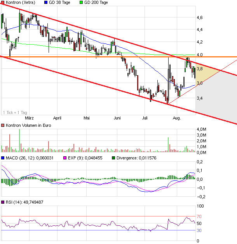Click the red RSI 70 threshold label
Screen dimensions: 237x244
tap(199, 216)
